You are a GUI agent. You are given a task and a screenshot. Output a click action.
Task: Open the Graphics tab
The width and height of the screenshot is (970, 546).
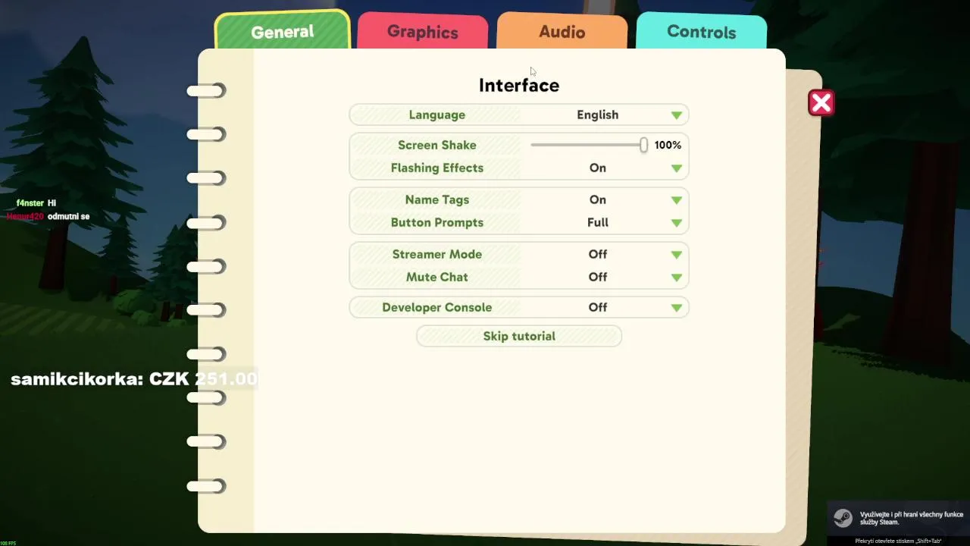(422, 32)
